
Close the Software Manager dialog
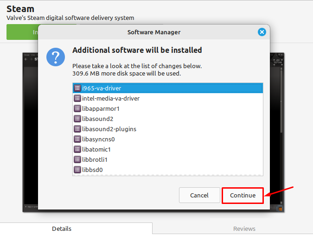[262, 32]
